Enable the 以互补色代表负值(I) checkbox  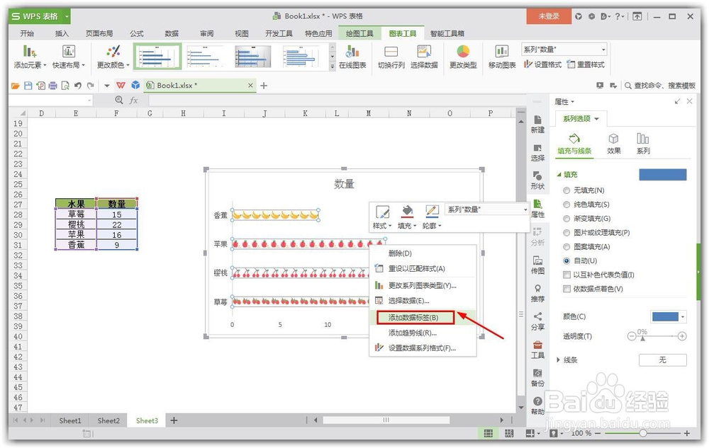coord(566,275)
